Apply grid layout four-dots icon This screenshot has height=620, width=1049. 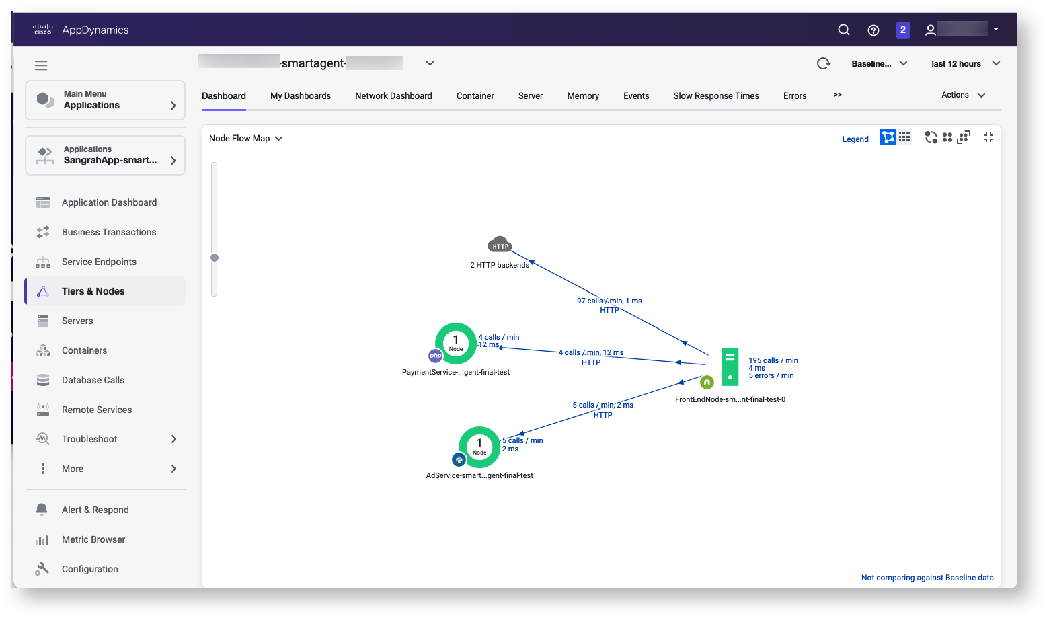click(x=947, y=137)
